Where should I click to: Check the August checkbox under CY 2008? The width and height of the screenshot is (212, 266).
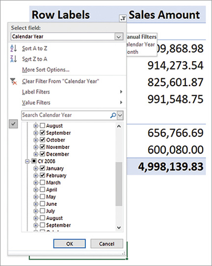tap(42, 218)
